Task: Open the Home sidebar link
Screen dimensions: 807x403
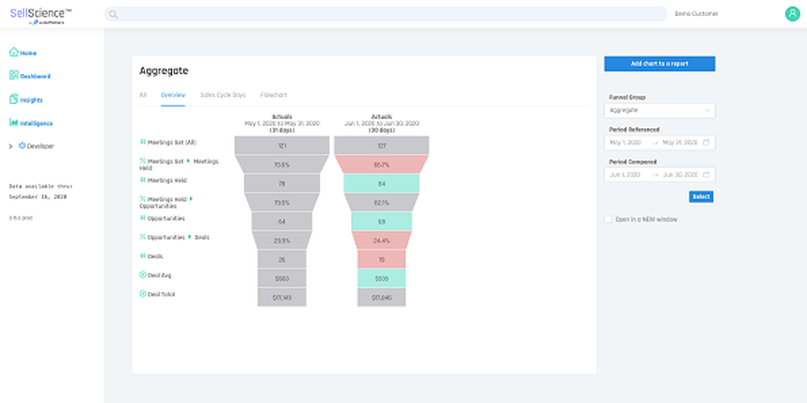Action: [28, 53]
